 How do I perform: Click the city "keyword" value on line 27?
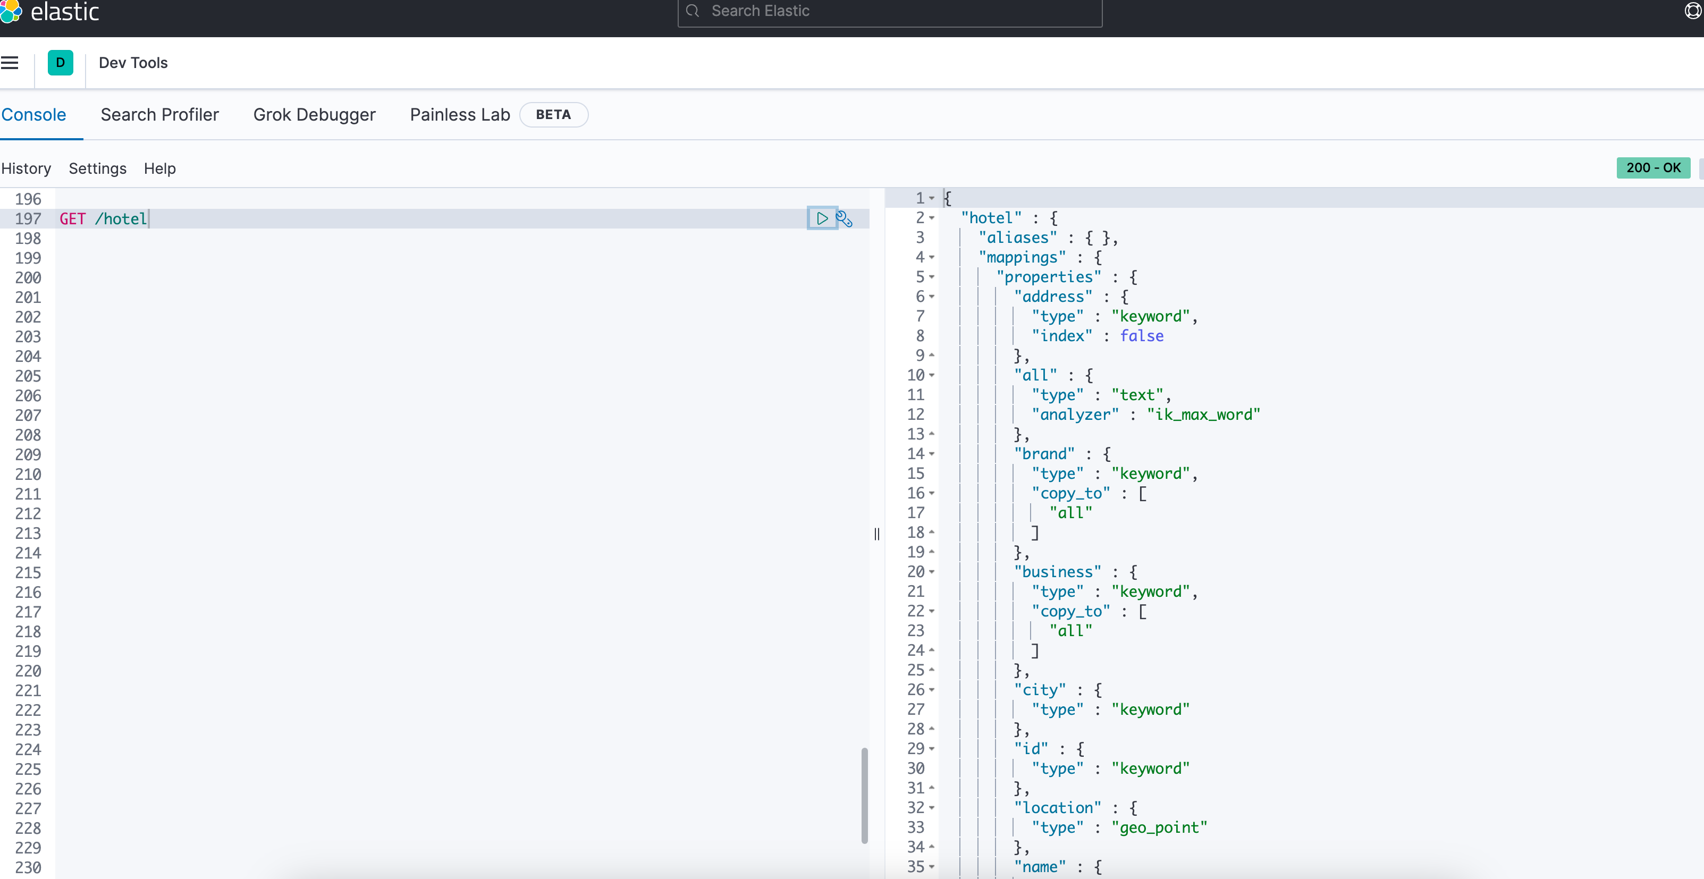[x=1150, y=709]
